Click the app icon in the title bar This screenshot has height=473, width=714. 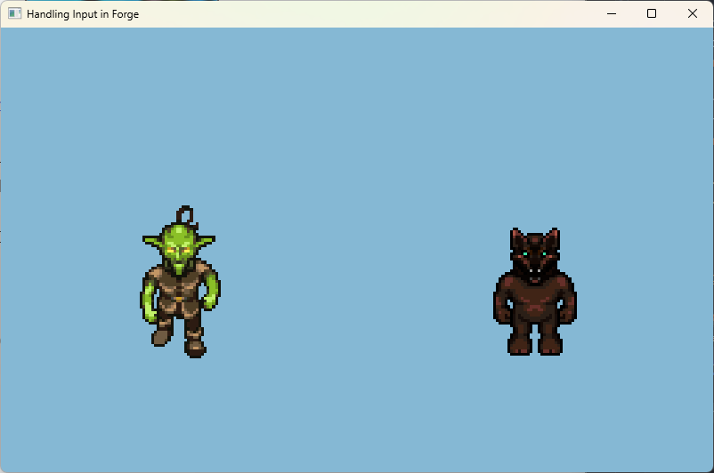click(14, 14)
